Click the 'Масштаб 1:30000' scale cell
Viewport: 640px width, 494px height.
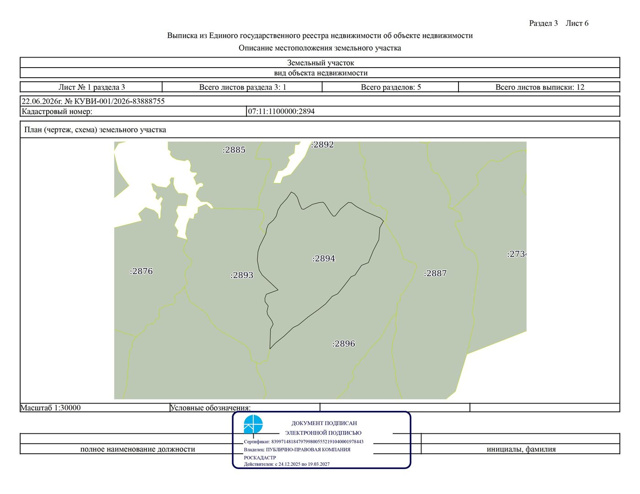point(95,408)
